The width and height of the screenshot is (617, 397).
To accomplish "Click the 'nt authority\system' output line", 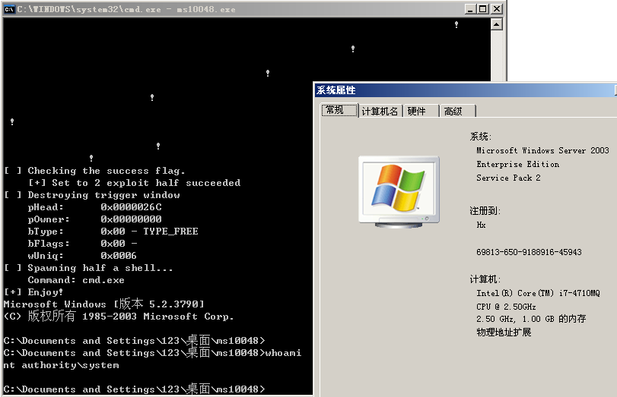I will pos(62,365).
